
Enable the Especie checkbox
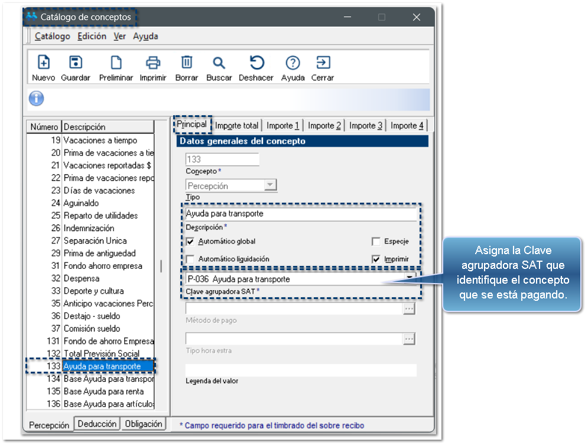(376, 242)
